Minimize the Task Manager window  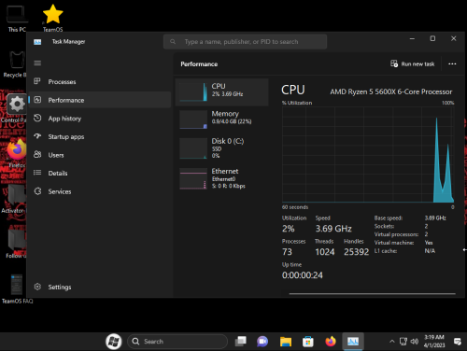pos(412,38)
